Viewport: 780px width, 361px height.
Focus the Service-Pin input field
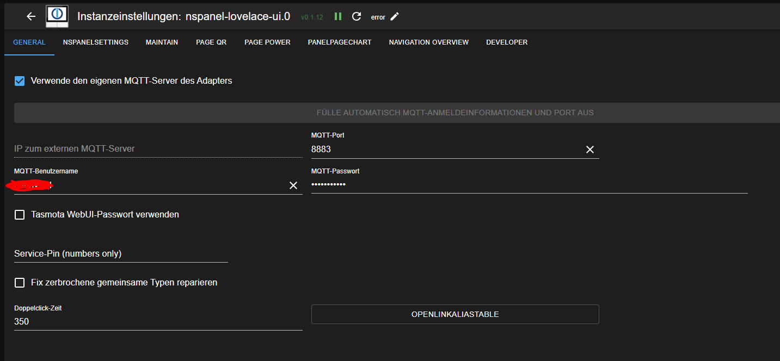[x=120, y=254]
